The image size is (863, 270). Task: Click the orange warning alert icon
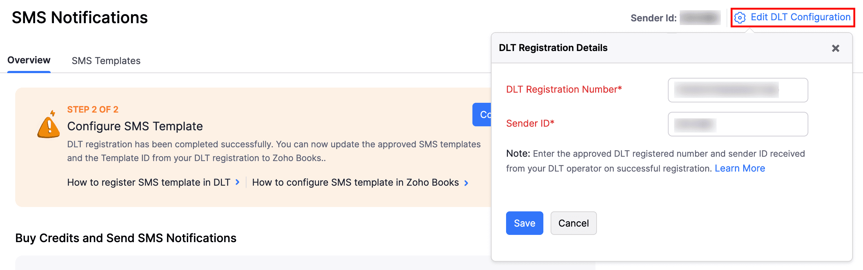(49, 125)
